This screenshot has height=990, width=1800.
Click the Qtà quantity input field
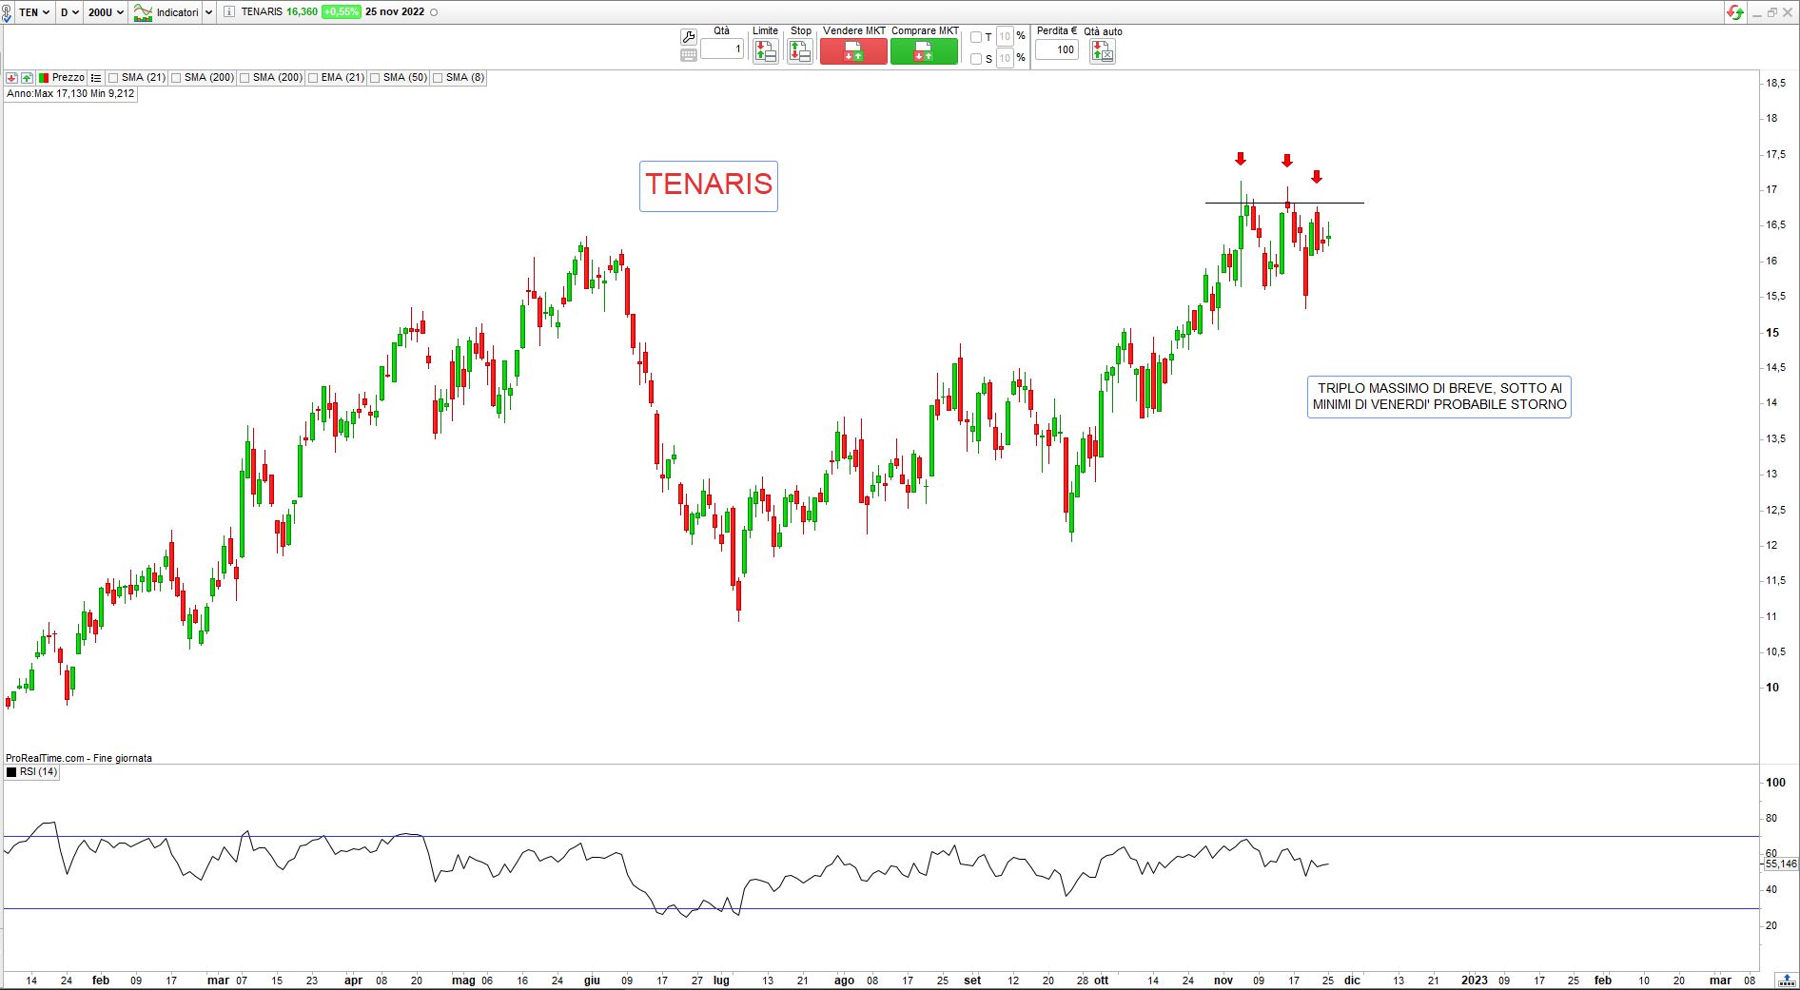(722, 49)
